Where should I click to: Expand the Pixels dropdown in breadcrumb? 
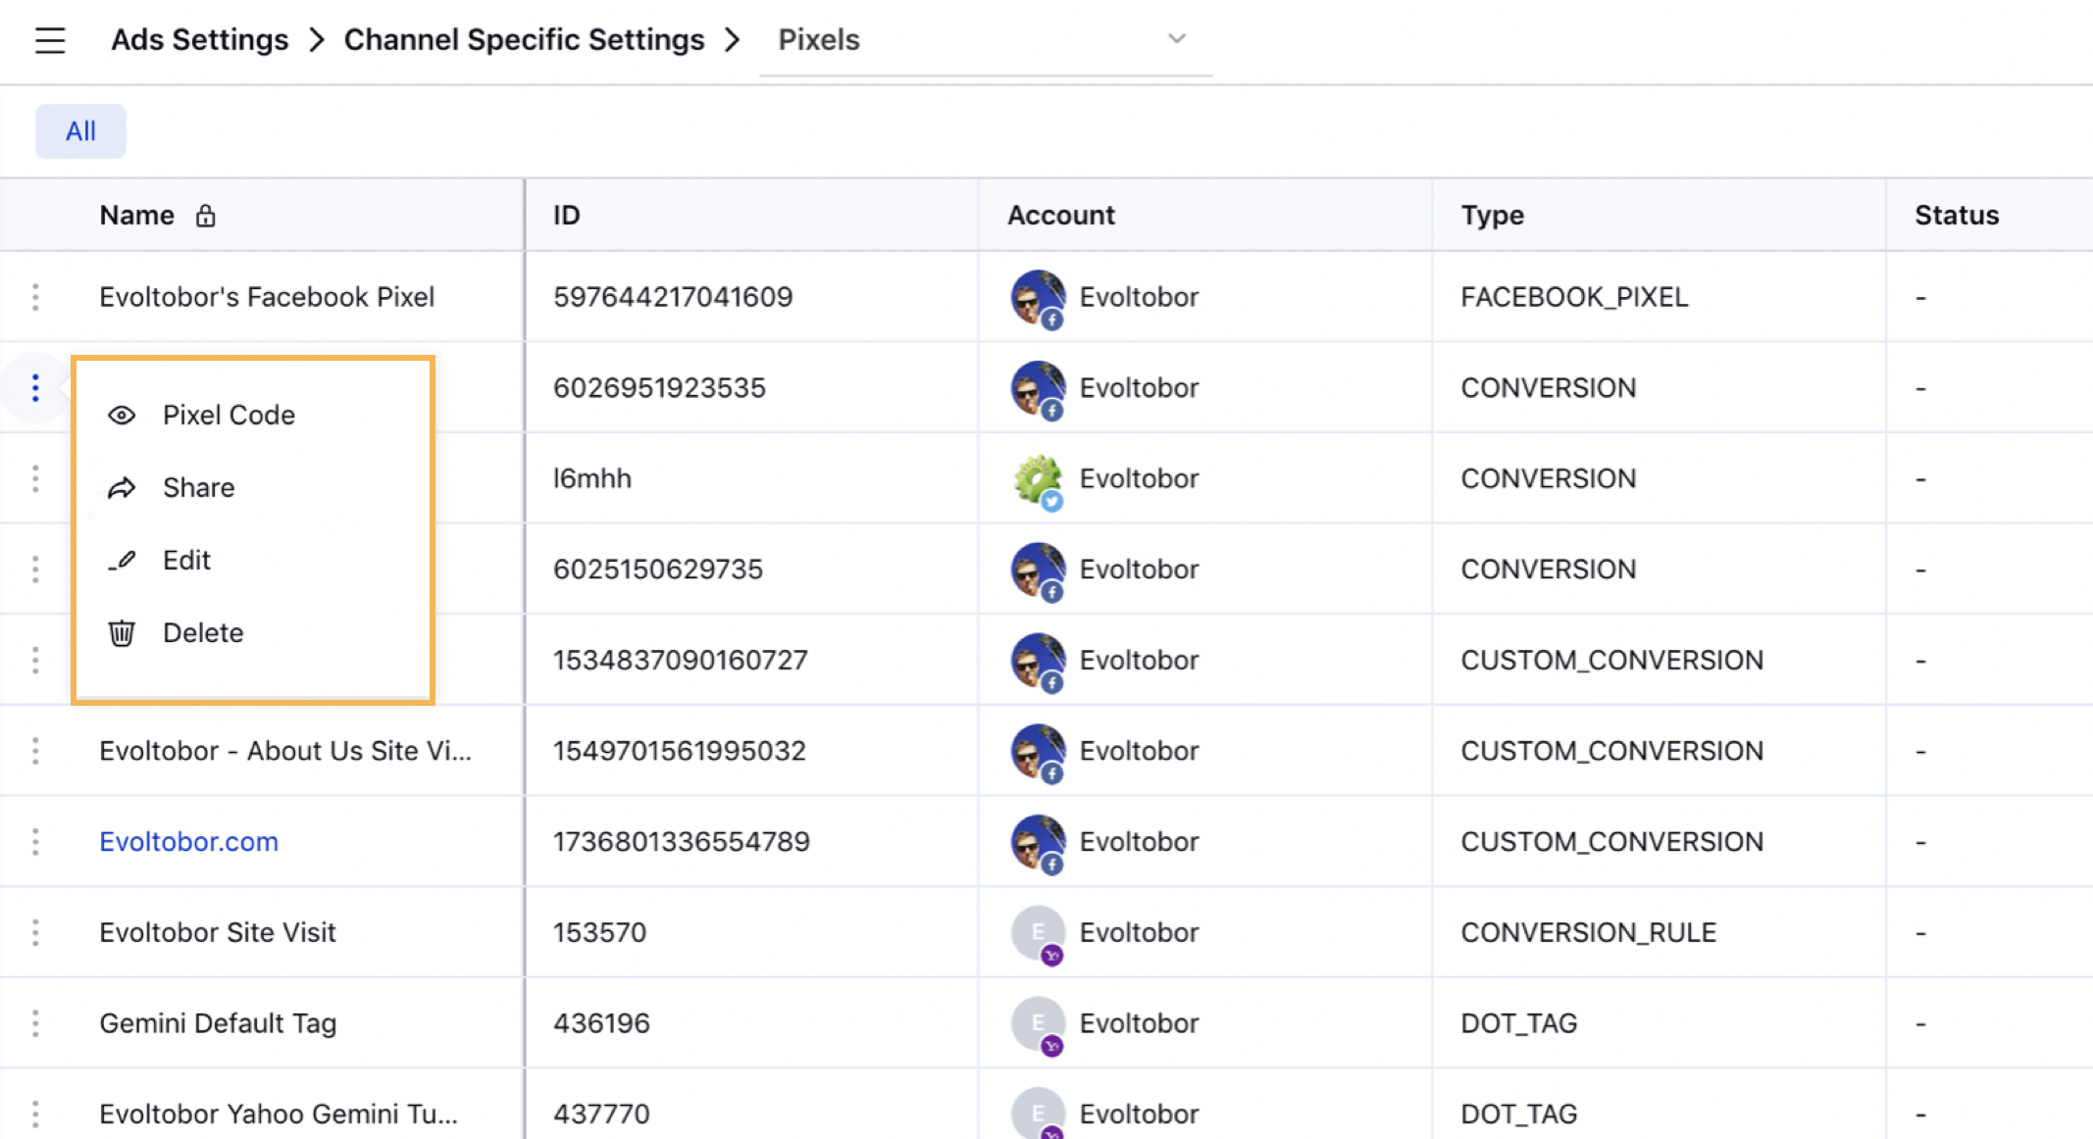point(1177,39)
